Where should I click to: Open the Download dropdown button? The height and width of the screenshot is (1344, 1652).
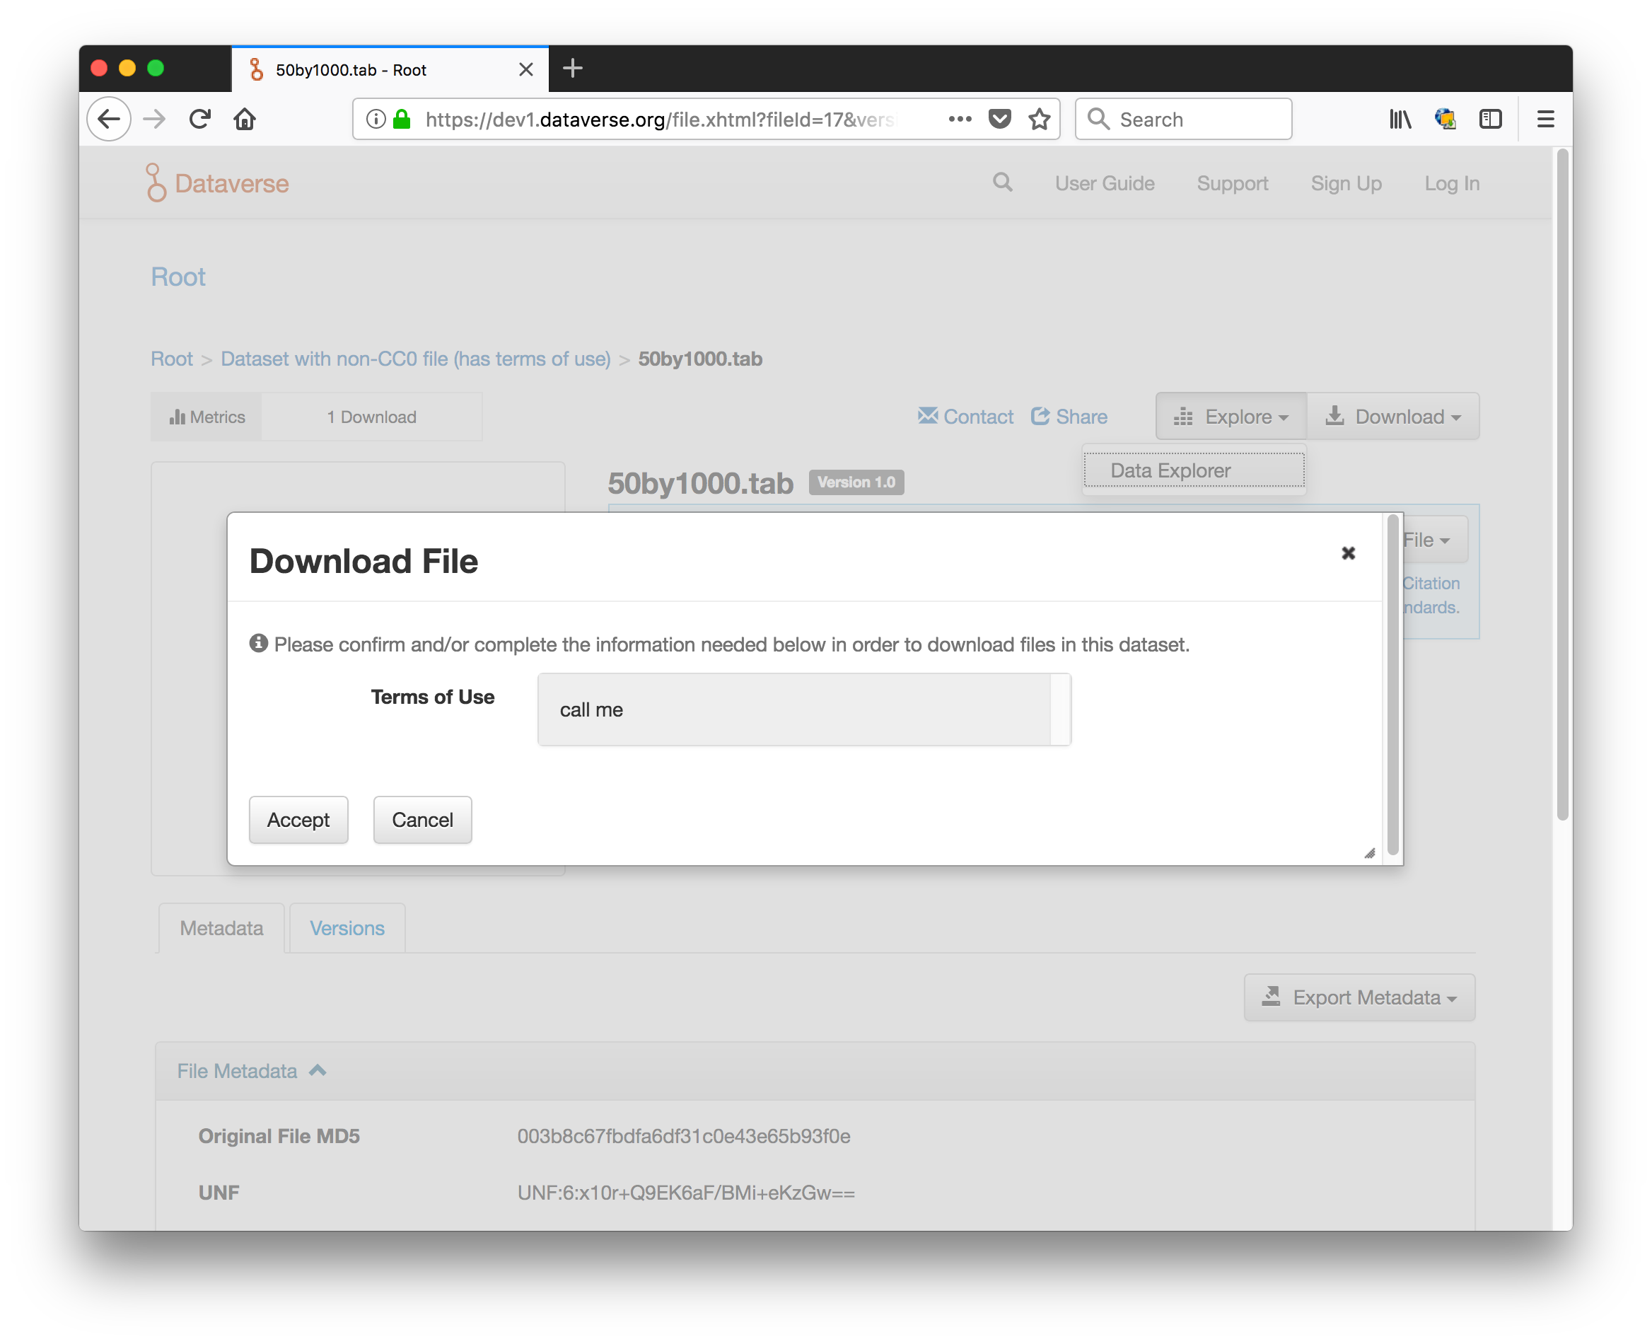(1392, 417)
